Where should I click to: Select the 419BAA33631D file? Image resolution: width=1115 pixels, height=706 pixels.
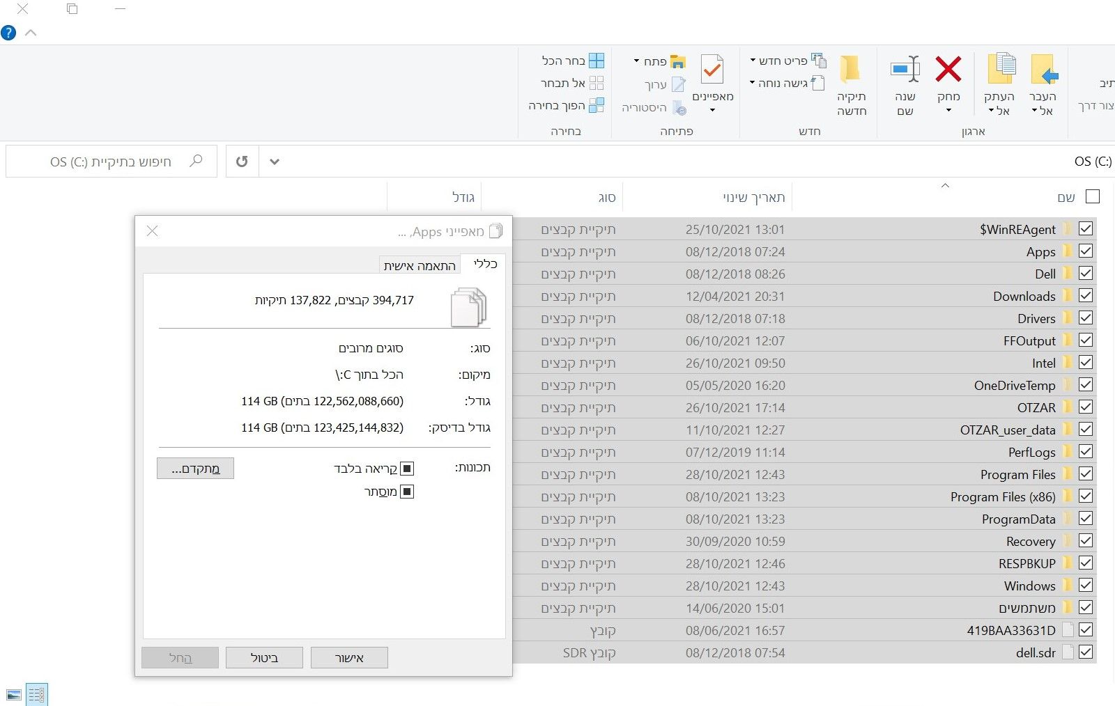point(804,630)
